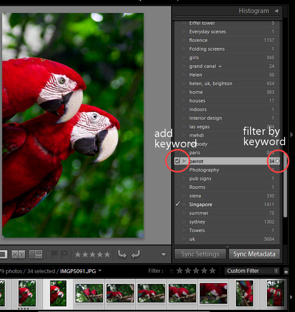
Task: Select the Photography keyword
Action: pyautogui.click(x=204, y=170)
